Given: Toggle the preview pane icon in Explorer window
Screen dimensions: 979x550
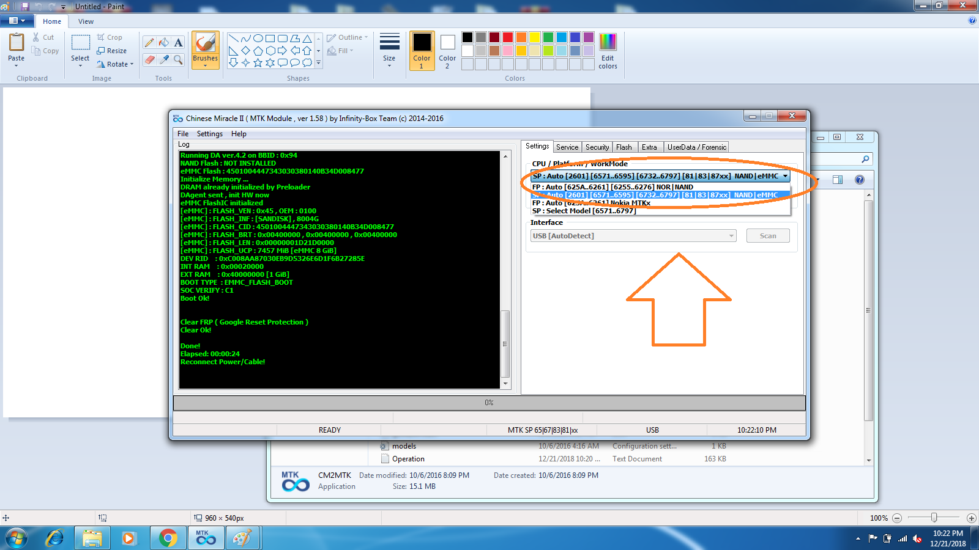Looking at the screenshot, I should (x=838, y=180).
